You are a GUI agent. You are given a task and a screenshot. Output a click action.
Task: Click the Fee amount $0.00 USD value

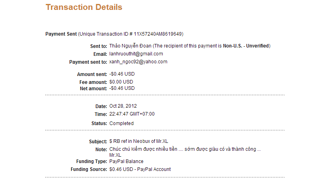pyautogui.click(x=121, y=82)
